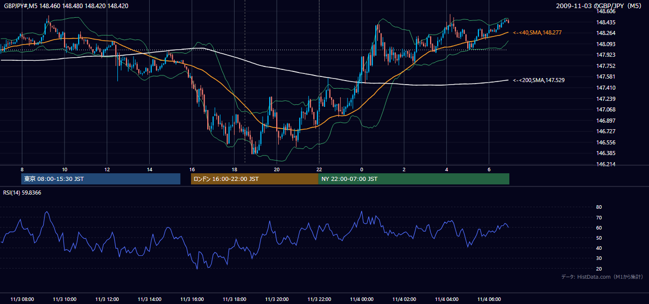Click hour label 22 under the price chart
The height and width of the screenshot is (304, 649).
coord(319,169)
